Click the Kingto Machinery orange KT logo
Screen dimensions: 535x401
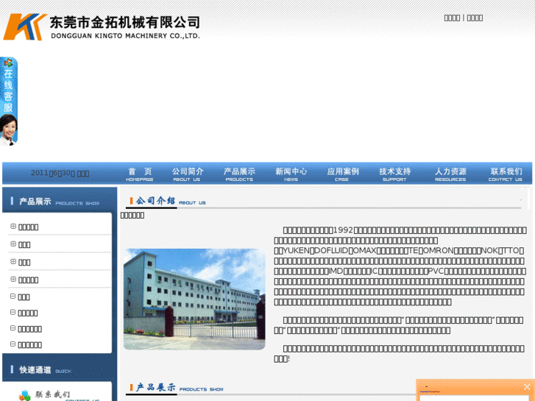(24, 27)
